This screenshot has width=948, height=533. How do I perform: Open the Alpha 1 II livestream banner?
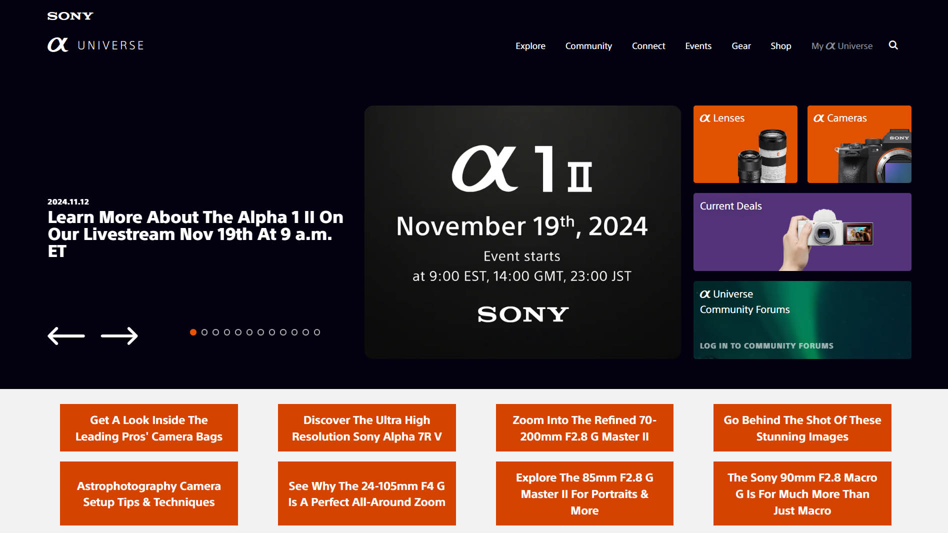coord(522,232)
